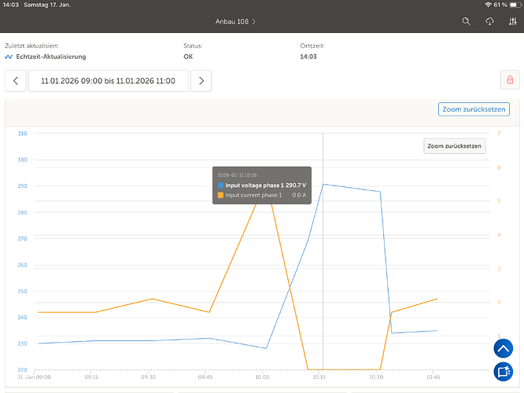Viewport: 524px width, 393px height.
Task: Open the search magnifier in header
Action: tap(467, 21)
